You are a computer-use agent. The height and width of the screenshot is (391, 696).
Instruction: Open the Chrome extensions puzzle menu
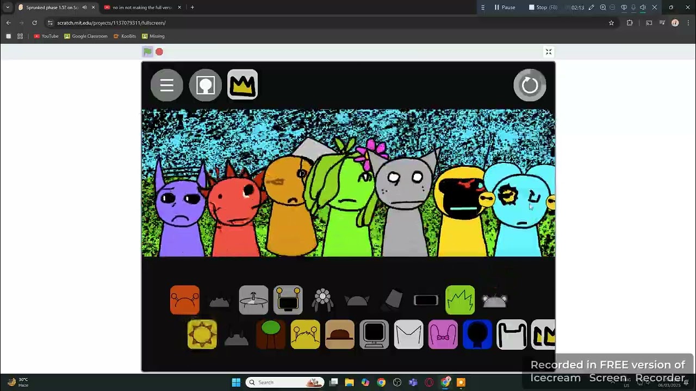pyautogui.click(x=630, y=23)
